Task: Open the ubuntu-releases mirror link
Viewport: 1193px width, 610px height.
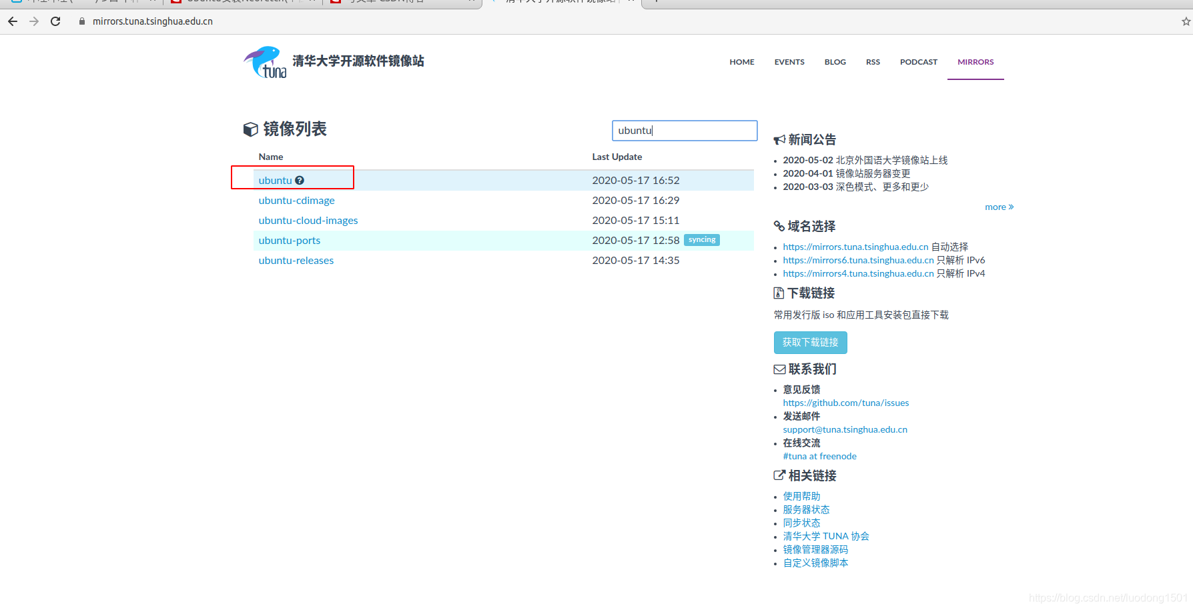Action: tap(296, 260)
